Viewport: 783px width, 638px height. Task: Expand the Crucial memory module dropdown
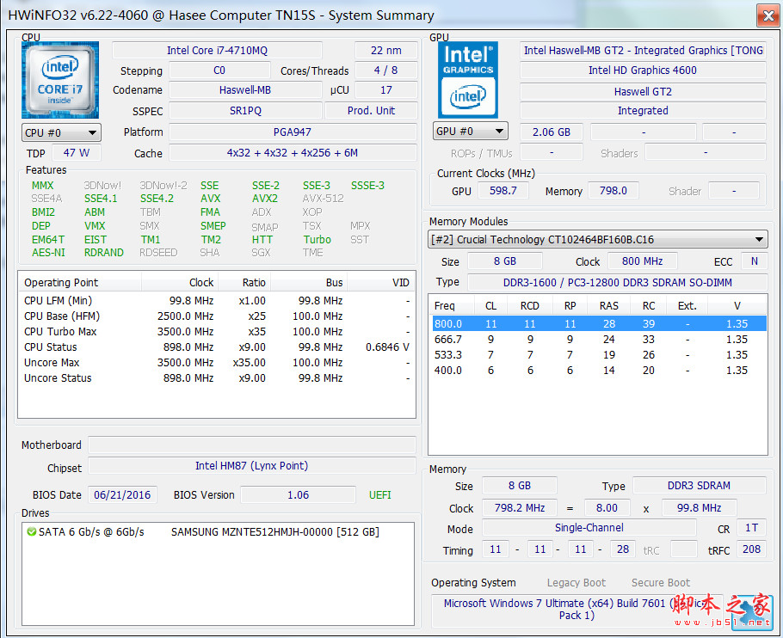coord(759,240)
